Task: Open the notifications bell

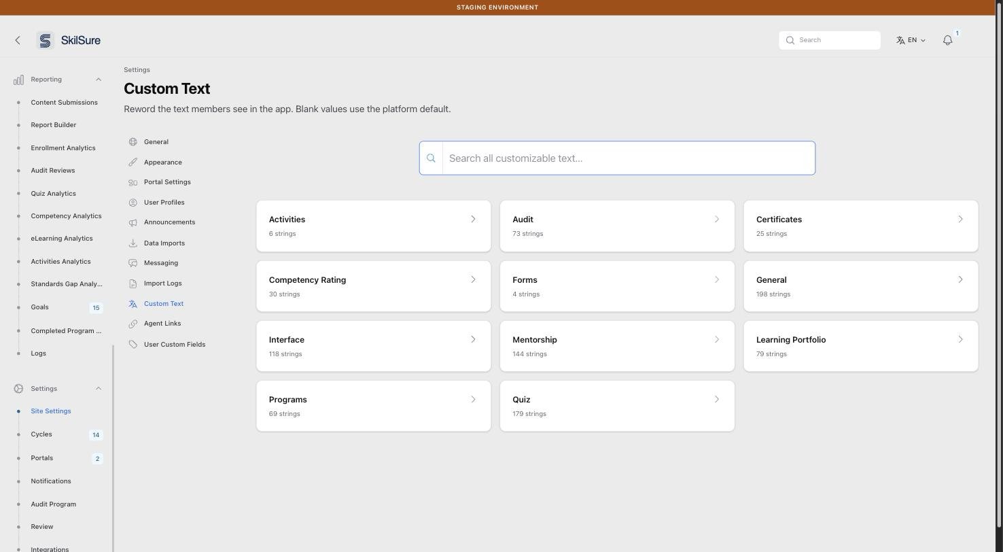Action: (x=948, y=40)
